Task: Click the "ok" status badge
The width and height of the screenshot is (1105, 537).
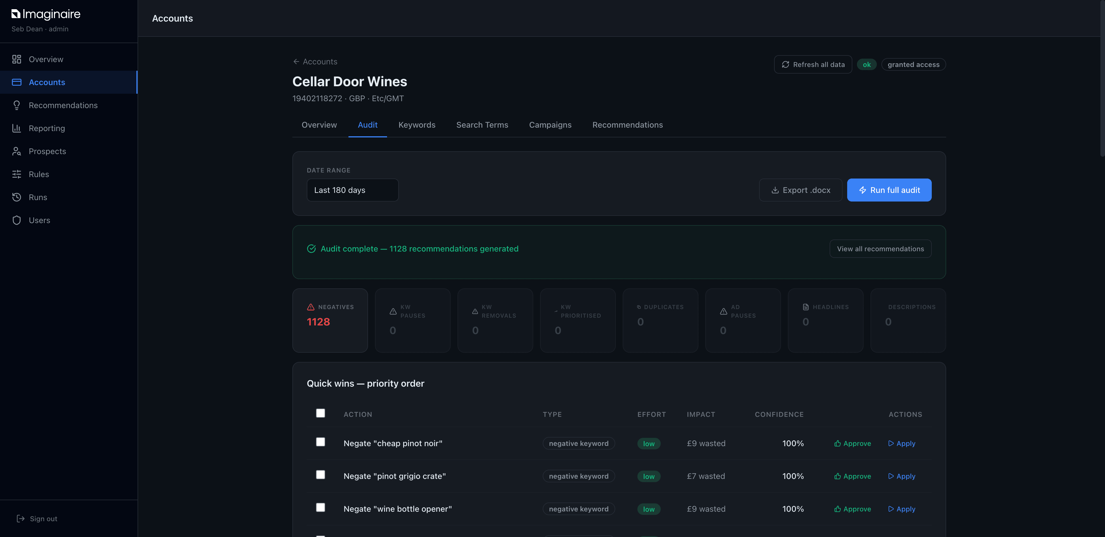Action: 866,65
